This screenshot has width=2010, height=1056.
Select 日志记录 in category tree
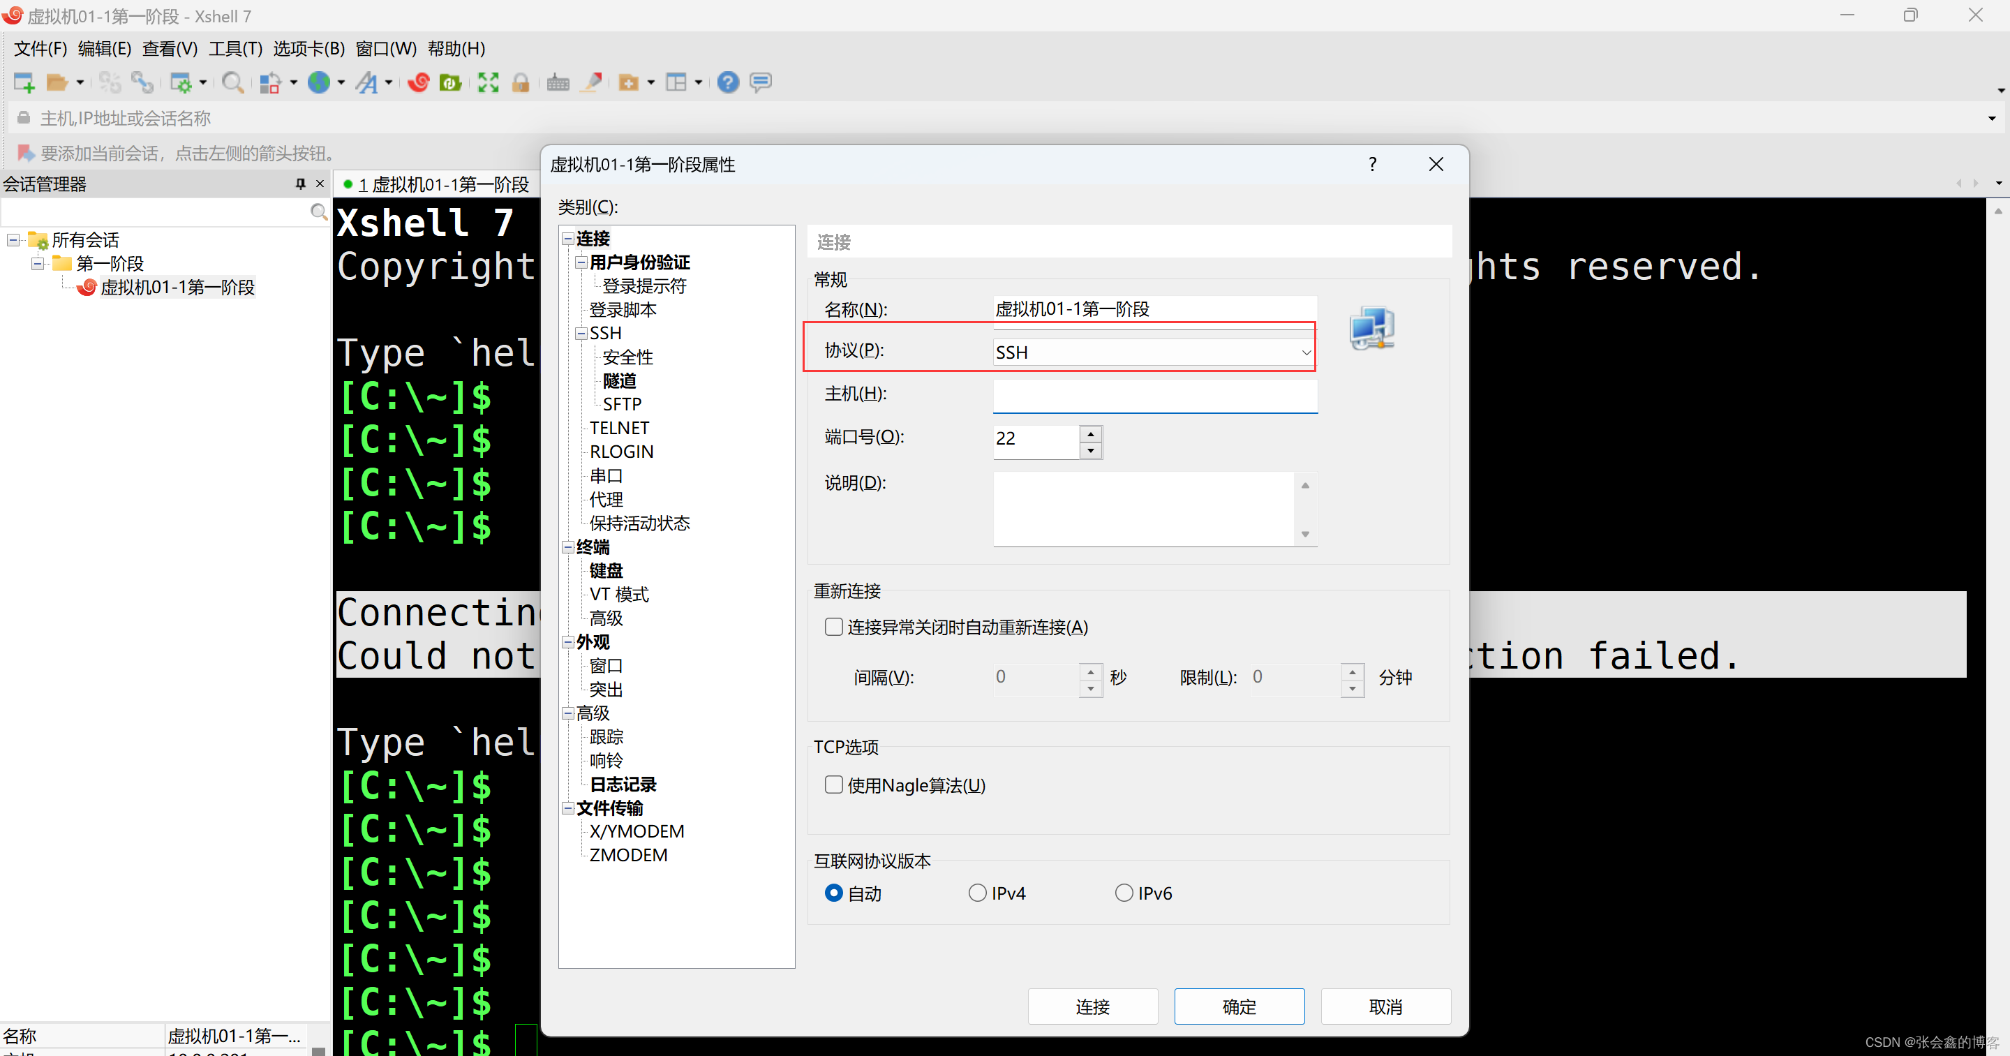tap(623, 784)
